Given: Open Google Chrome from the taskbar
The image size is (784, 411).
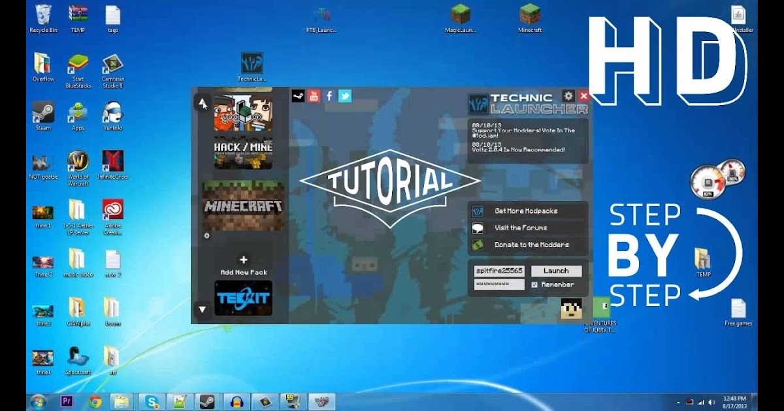Looking at the screenshot, I should click(x=95, y=402).
